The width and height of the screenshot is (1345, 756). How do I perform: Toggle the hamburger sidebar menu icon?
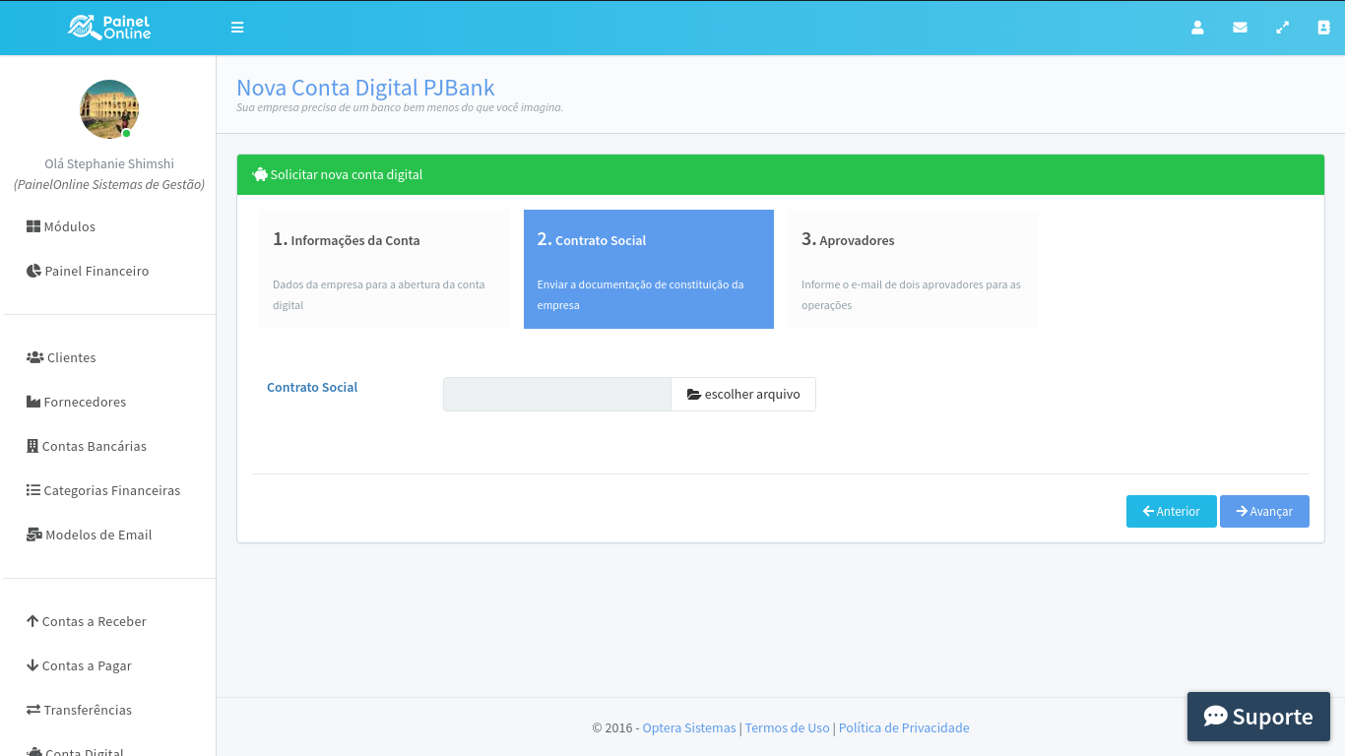(237, 28)
